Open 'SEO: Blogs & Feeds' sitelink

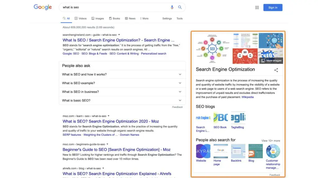click(94, 54)
